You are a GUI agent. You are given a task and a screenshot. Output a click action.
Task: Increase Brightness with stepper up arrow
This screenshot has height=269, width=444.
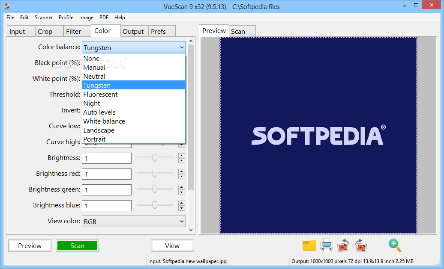(x=182, y=155)
